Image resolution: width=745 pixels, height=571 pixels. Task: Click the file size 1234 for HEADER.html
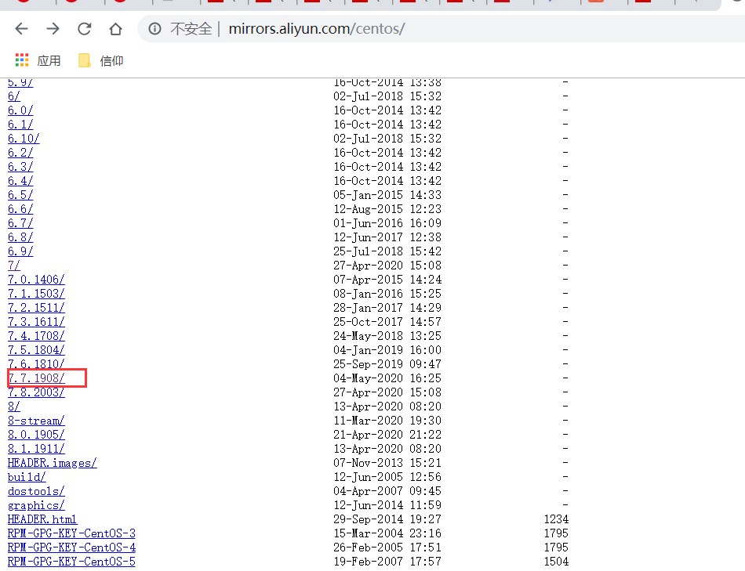(x=556, y=519)
